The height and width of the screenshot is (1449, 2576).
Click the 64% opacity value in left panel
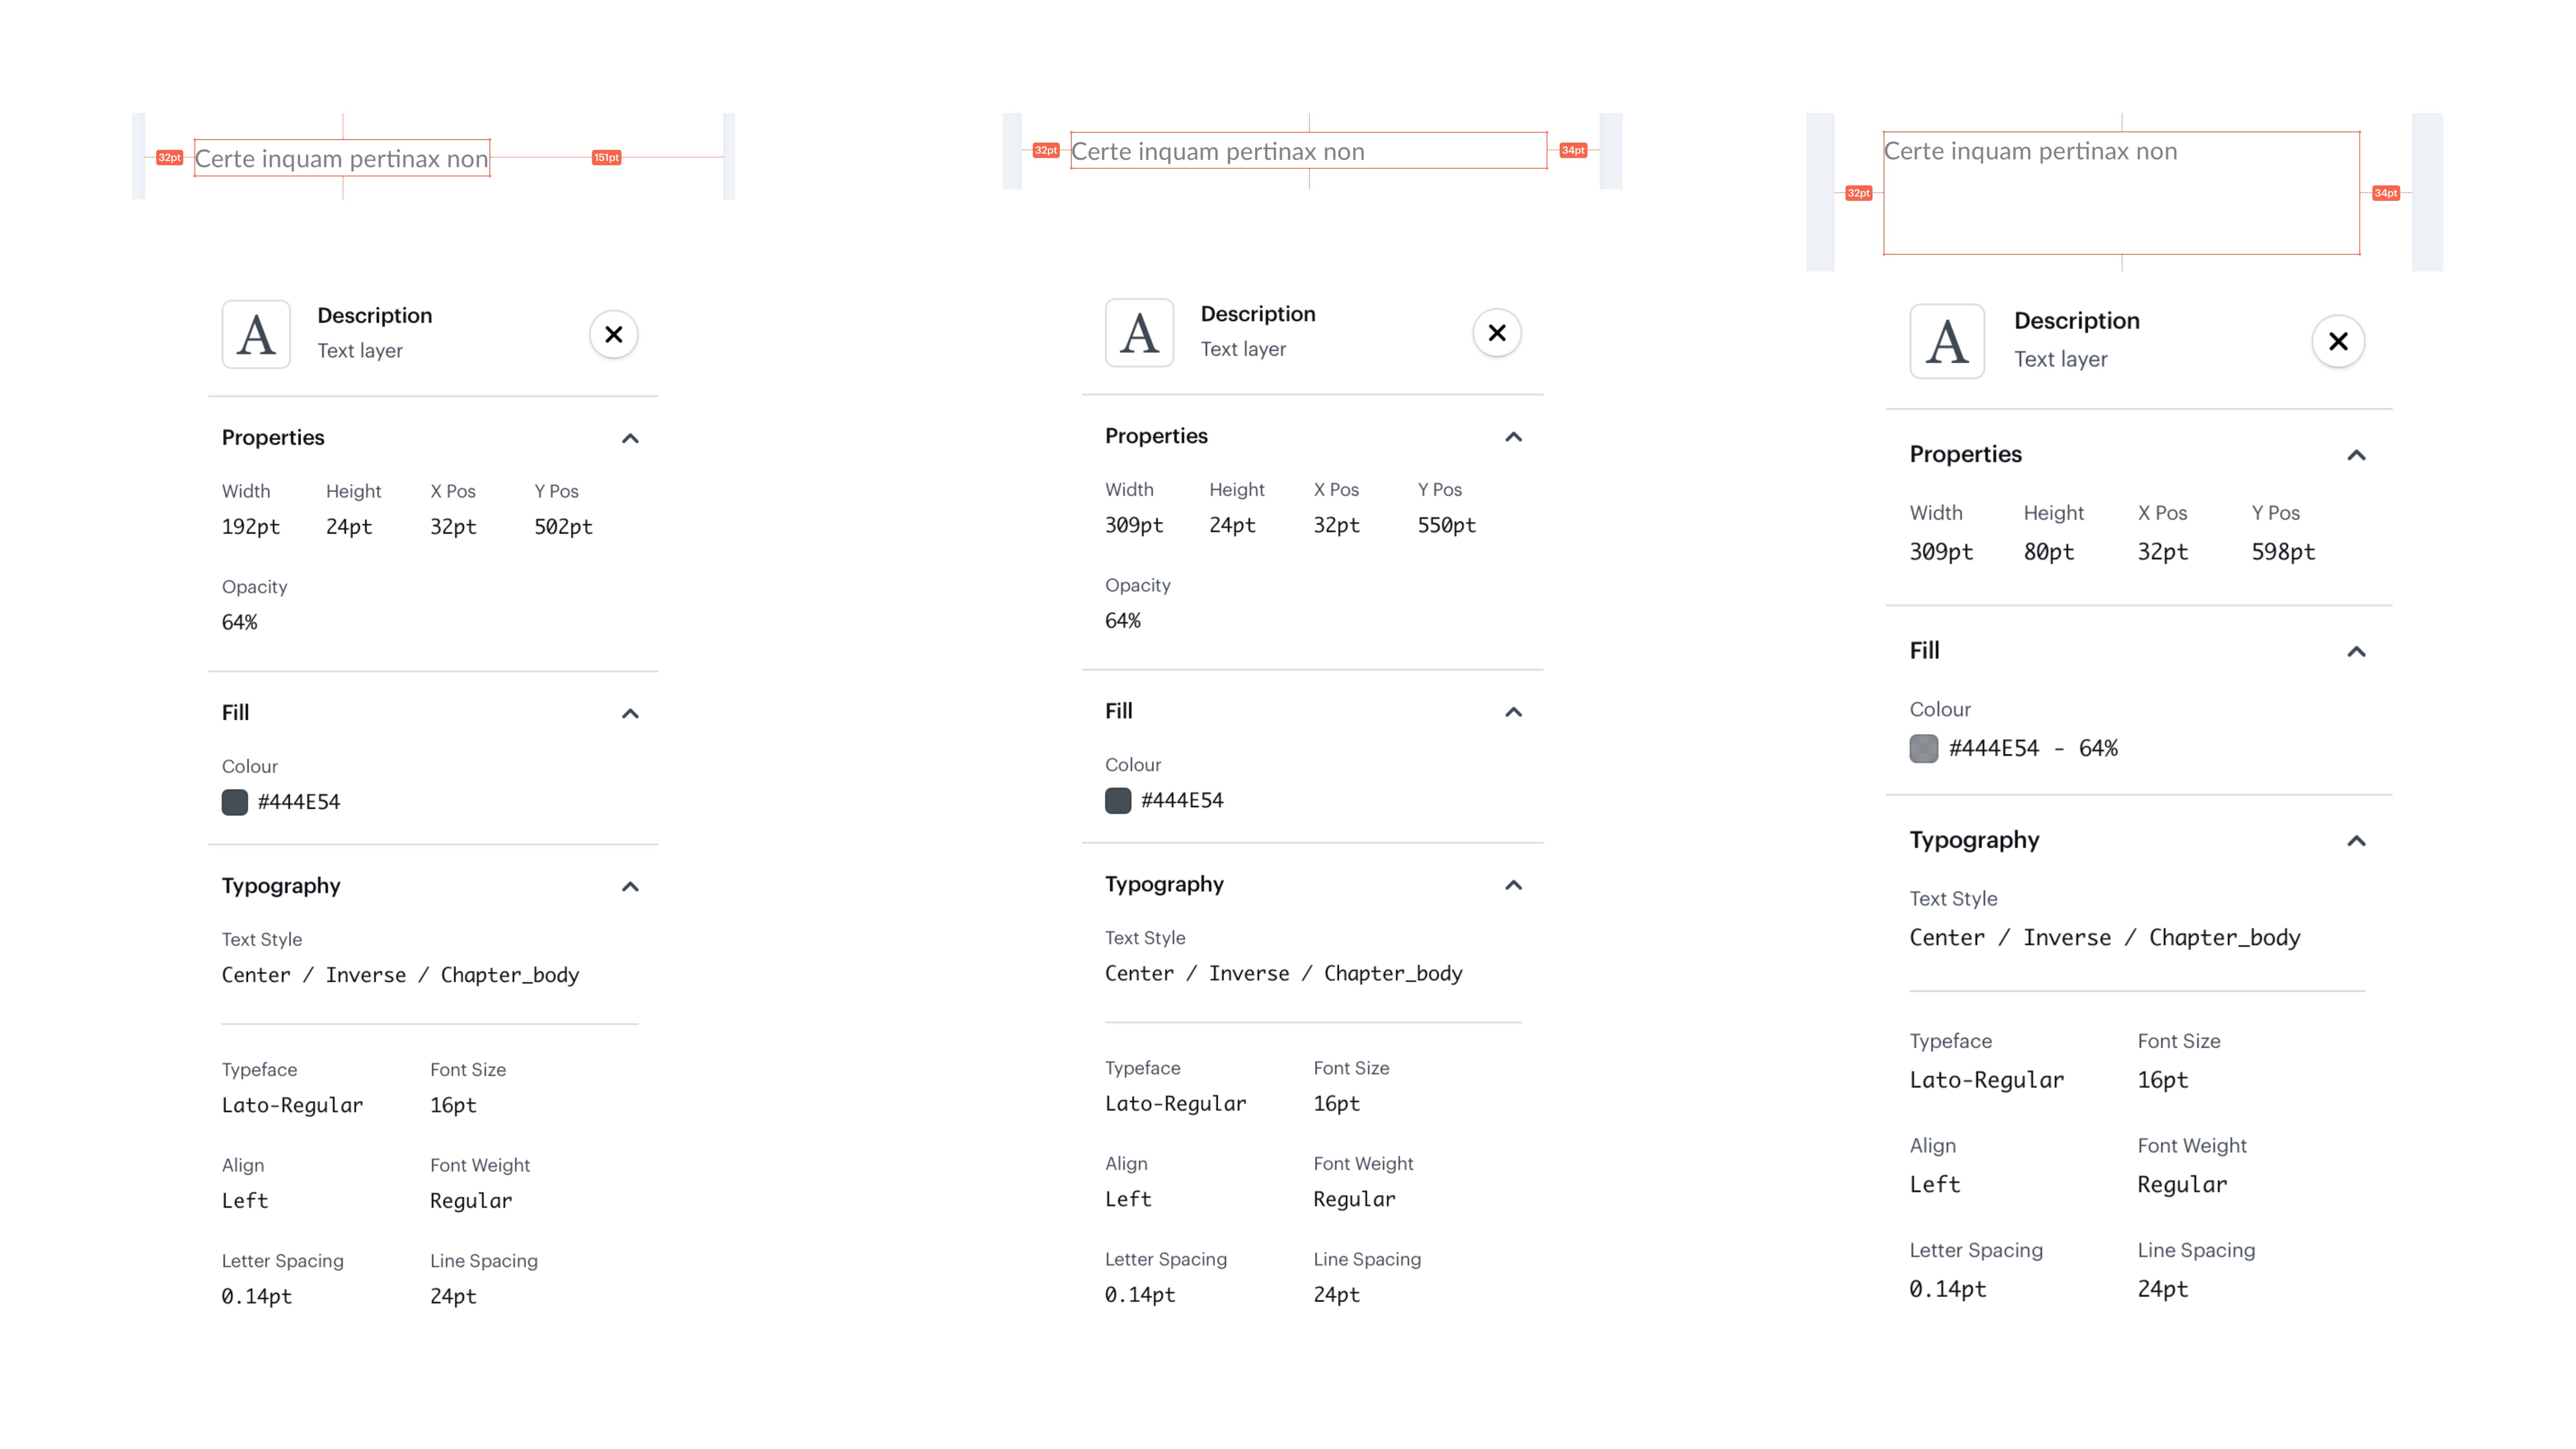pyautogui.click(x=239, y=622)
